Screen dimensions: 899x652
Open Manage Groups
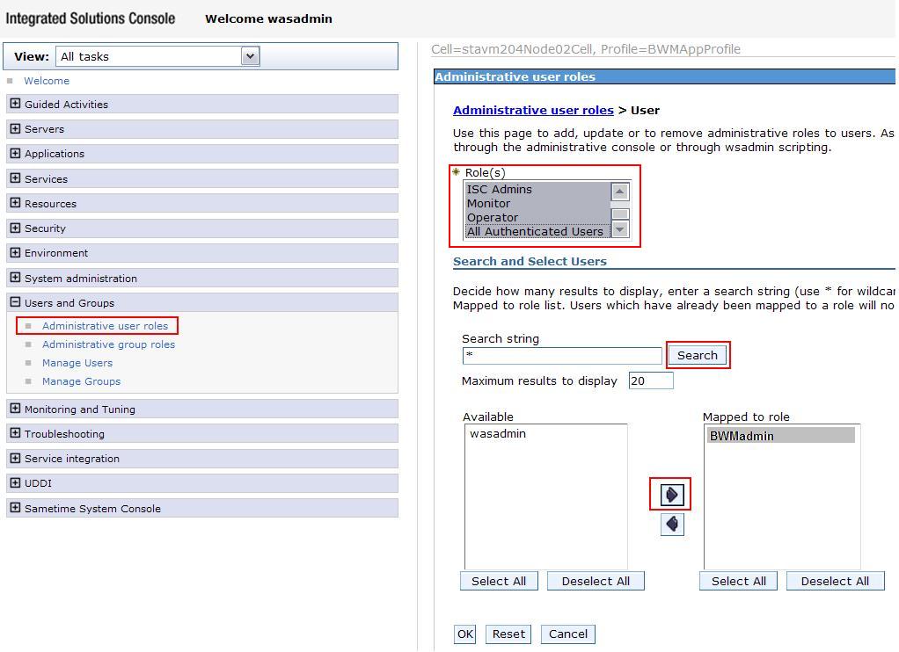[82, 381]
